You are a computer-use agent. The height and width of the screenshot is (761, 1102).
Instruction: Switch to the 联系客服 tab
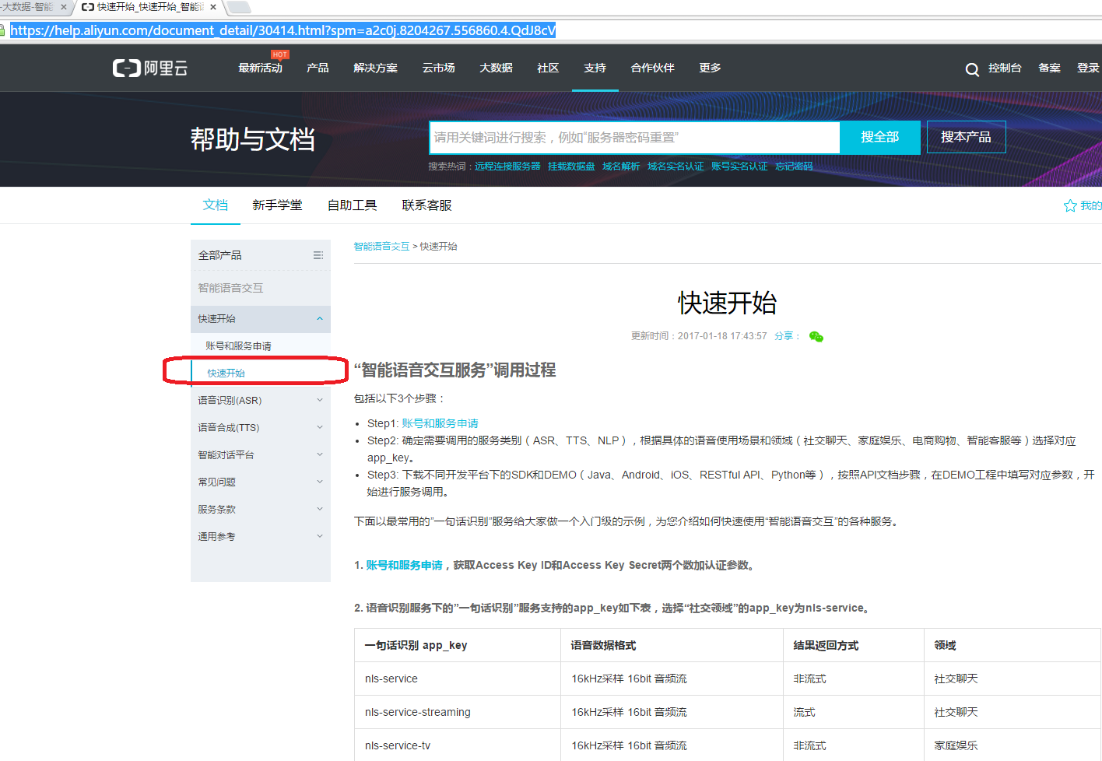[x=426, y=205]
